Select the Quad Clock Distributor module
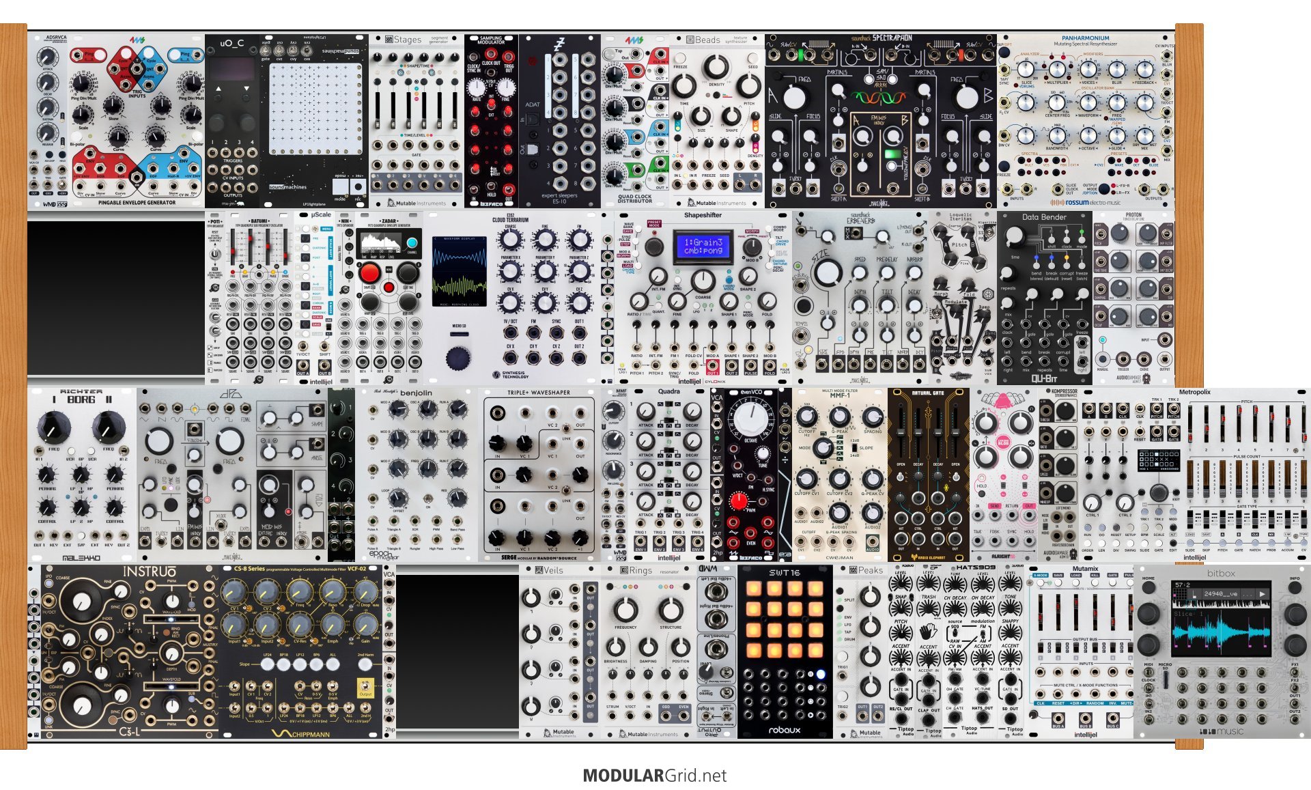 (635, 121)
